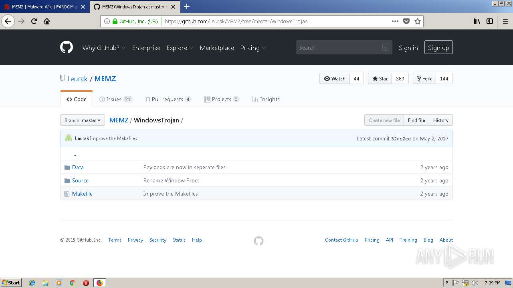Viewport: 513px width, 288px height.
Task: Open MEMZ breadcrumb link in path
Action: (x=119, y=120)
